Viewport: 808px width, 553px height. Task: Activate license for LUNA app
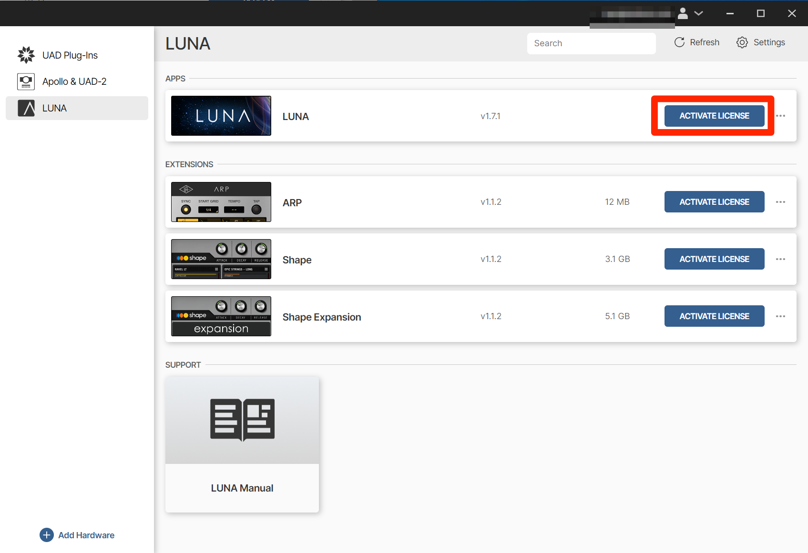(x=714, y=116)
